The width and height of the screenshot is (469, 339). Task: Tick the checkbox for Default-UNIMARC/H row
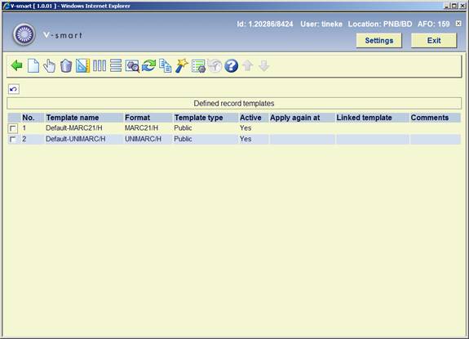12,140
